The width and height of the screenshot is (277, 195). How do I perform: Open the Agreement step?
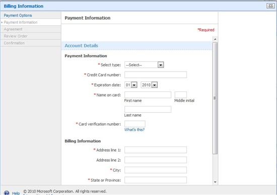click(x=13, y=29)
